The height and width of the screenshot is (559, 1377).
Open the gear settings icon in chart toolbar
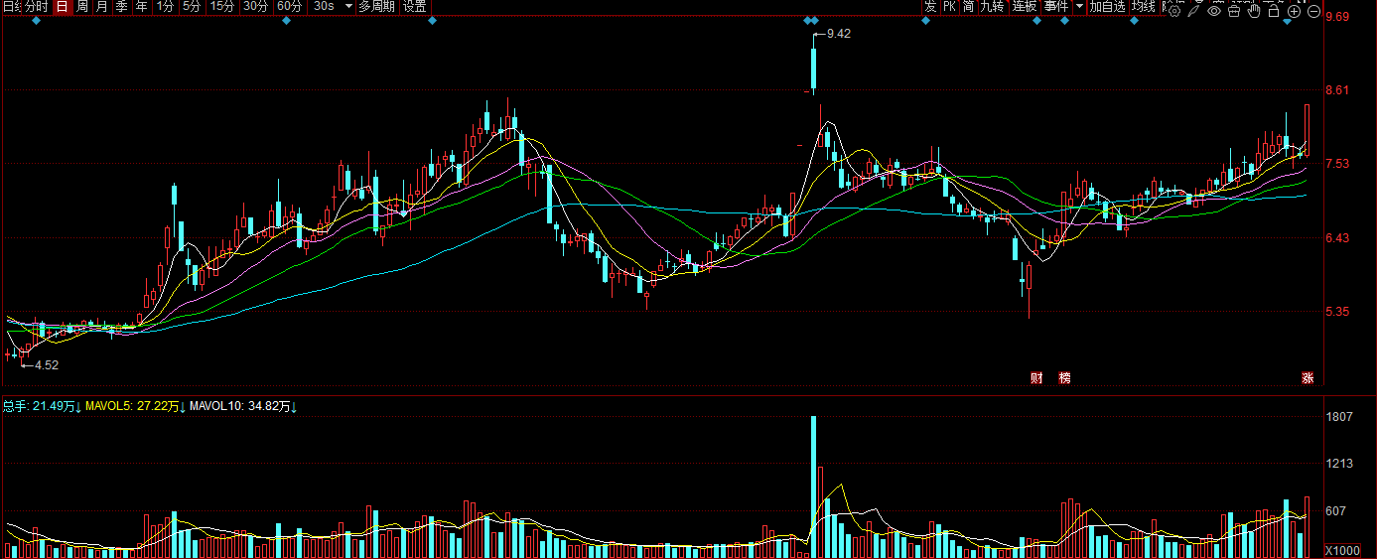pyautogui.click(x=1174, y=11)
